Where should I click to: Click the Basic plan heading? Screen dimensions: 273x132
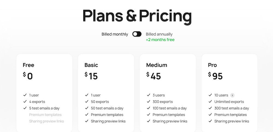(91, 65)
